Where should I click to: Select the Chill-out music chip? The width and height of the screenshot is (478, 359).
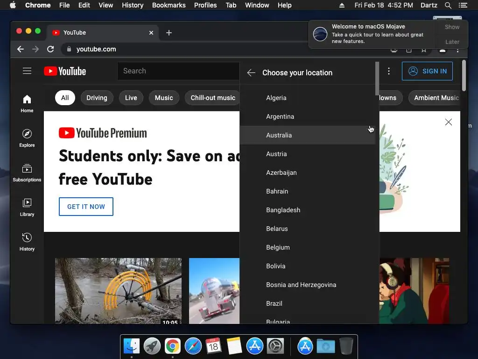click(x=212, y=98)
